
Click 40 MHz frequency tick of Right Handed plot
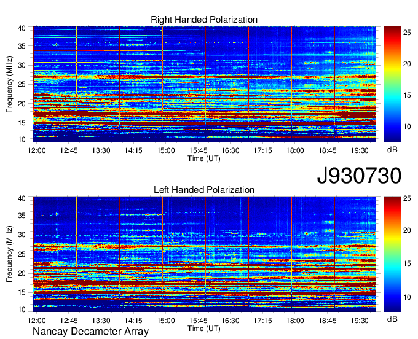(x=22, y=28)
